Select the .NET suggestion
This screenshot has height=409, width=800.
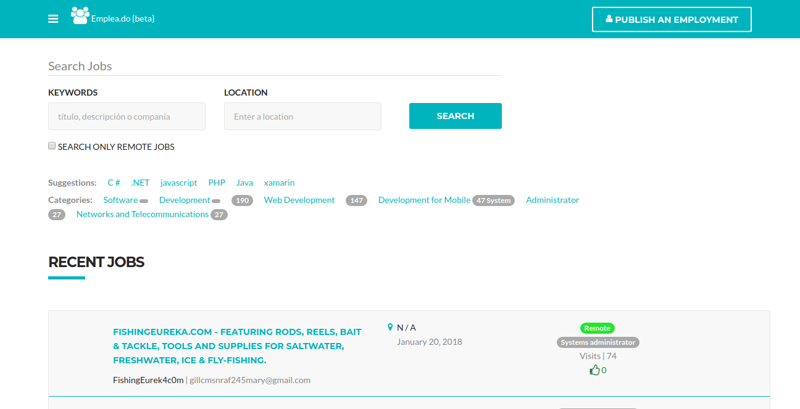pos(140,183)
